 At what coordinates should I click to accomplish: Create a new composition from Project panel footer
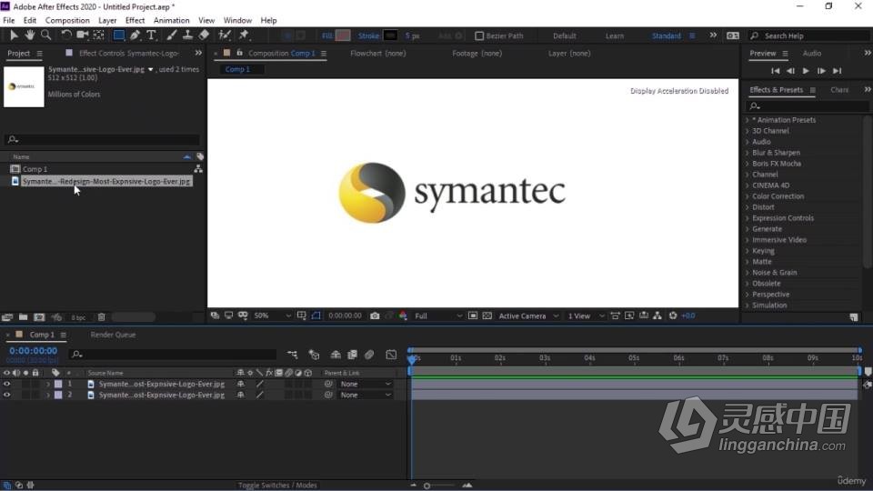(39, 317)
